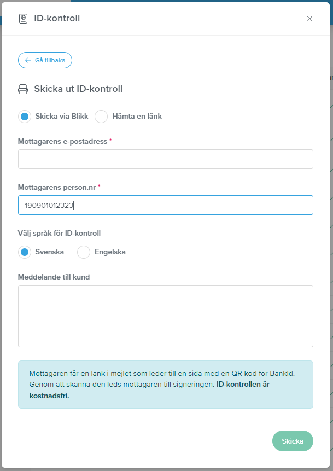The height and width of the screenshot is (471, 333).
Task: Select the Hämta en länk radio option
Action: (x=101, y=117)
